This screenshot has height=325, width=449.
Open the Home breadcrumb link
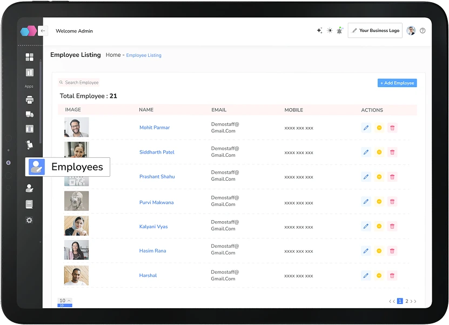[113, 55]
